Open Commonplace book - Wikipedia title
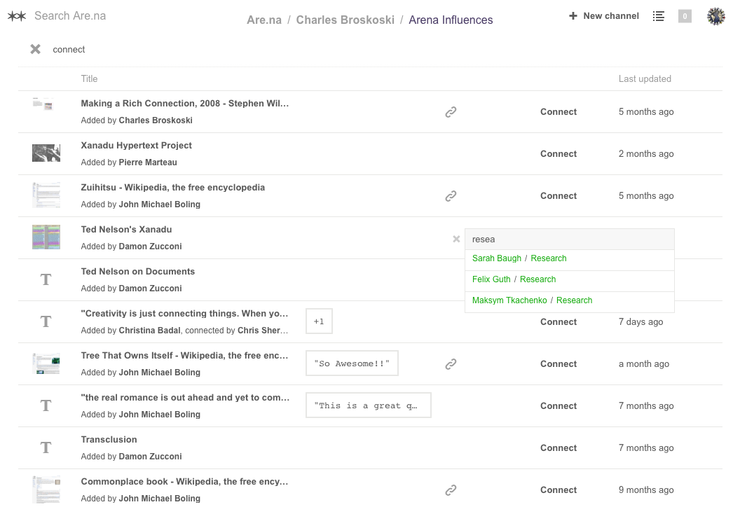Screen dimensions: 740x507 pos(184,481)
